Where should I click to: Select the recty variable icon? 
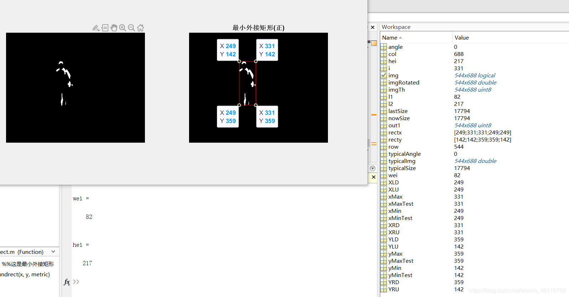383,139
